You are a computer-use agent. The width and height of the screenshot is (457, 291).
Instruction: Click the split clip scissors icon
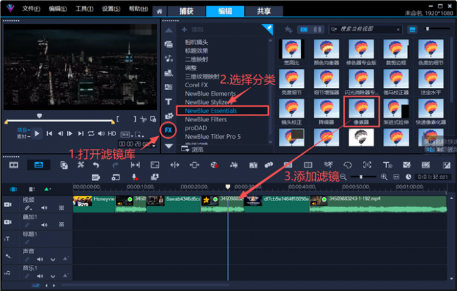click(x=143, y=119)
